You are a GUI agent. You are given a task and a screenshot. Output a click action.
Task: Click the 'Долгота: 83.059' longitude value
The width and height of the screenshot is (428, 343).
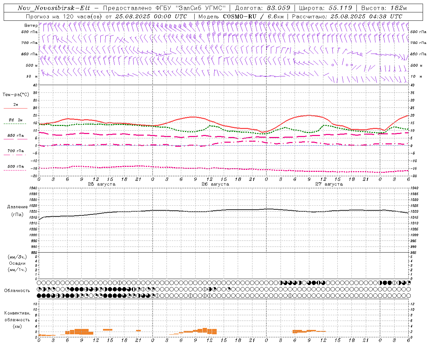tap(262, 8)
